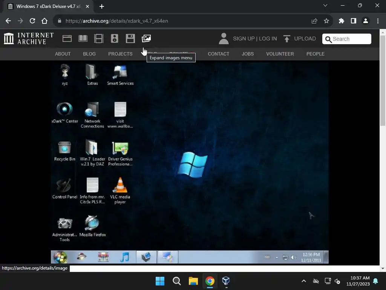
Task: Click the Administrative Tools icon
Action: (65, 229)
